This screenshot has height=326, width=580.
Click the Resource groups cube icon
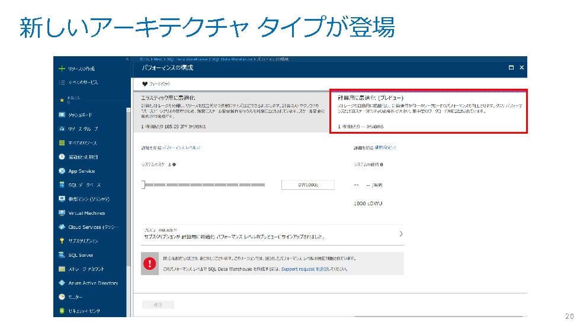[x=62, y=129]
